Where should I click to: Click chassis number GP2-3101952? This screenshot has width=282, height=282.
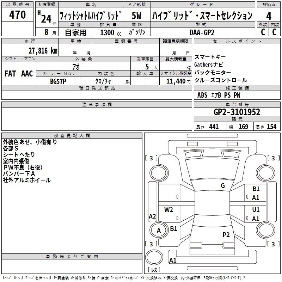tap(237, 112)
